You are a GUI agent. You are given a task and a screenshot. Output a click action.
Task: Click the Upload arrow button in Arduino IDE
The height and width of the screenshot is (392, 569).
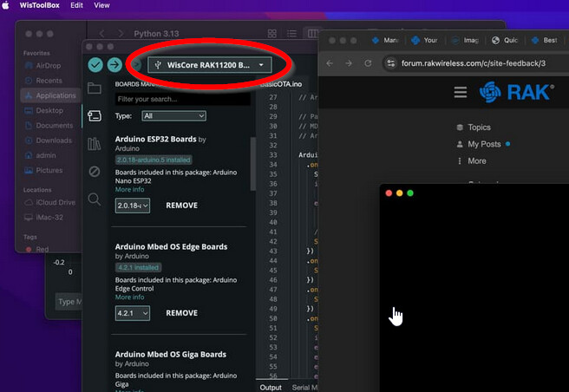(x=114, y=65)
